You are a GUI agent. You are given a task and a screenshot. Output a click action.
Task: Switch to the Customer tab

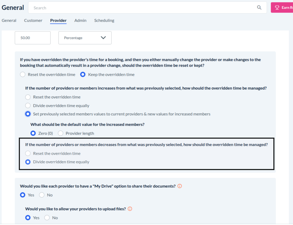click(x=33, y=20)
